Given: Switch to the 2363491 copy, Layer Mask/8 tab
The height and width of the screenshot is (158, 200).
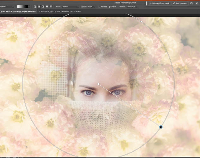Looking at the screenshot, I should tap(18, 11).
